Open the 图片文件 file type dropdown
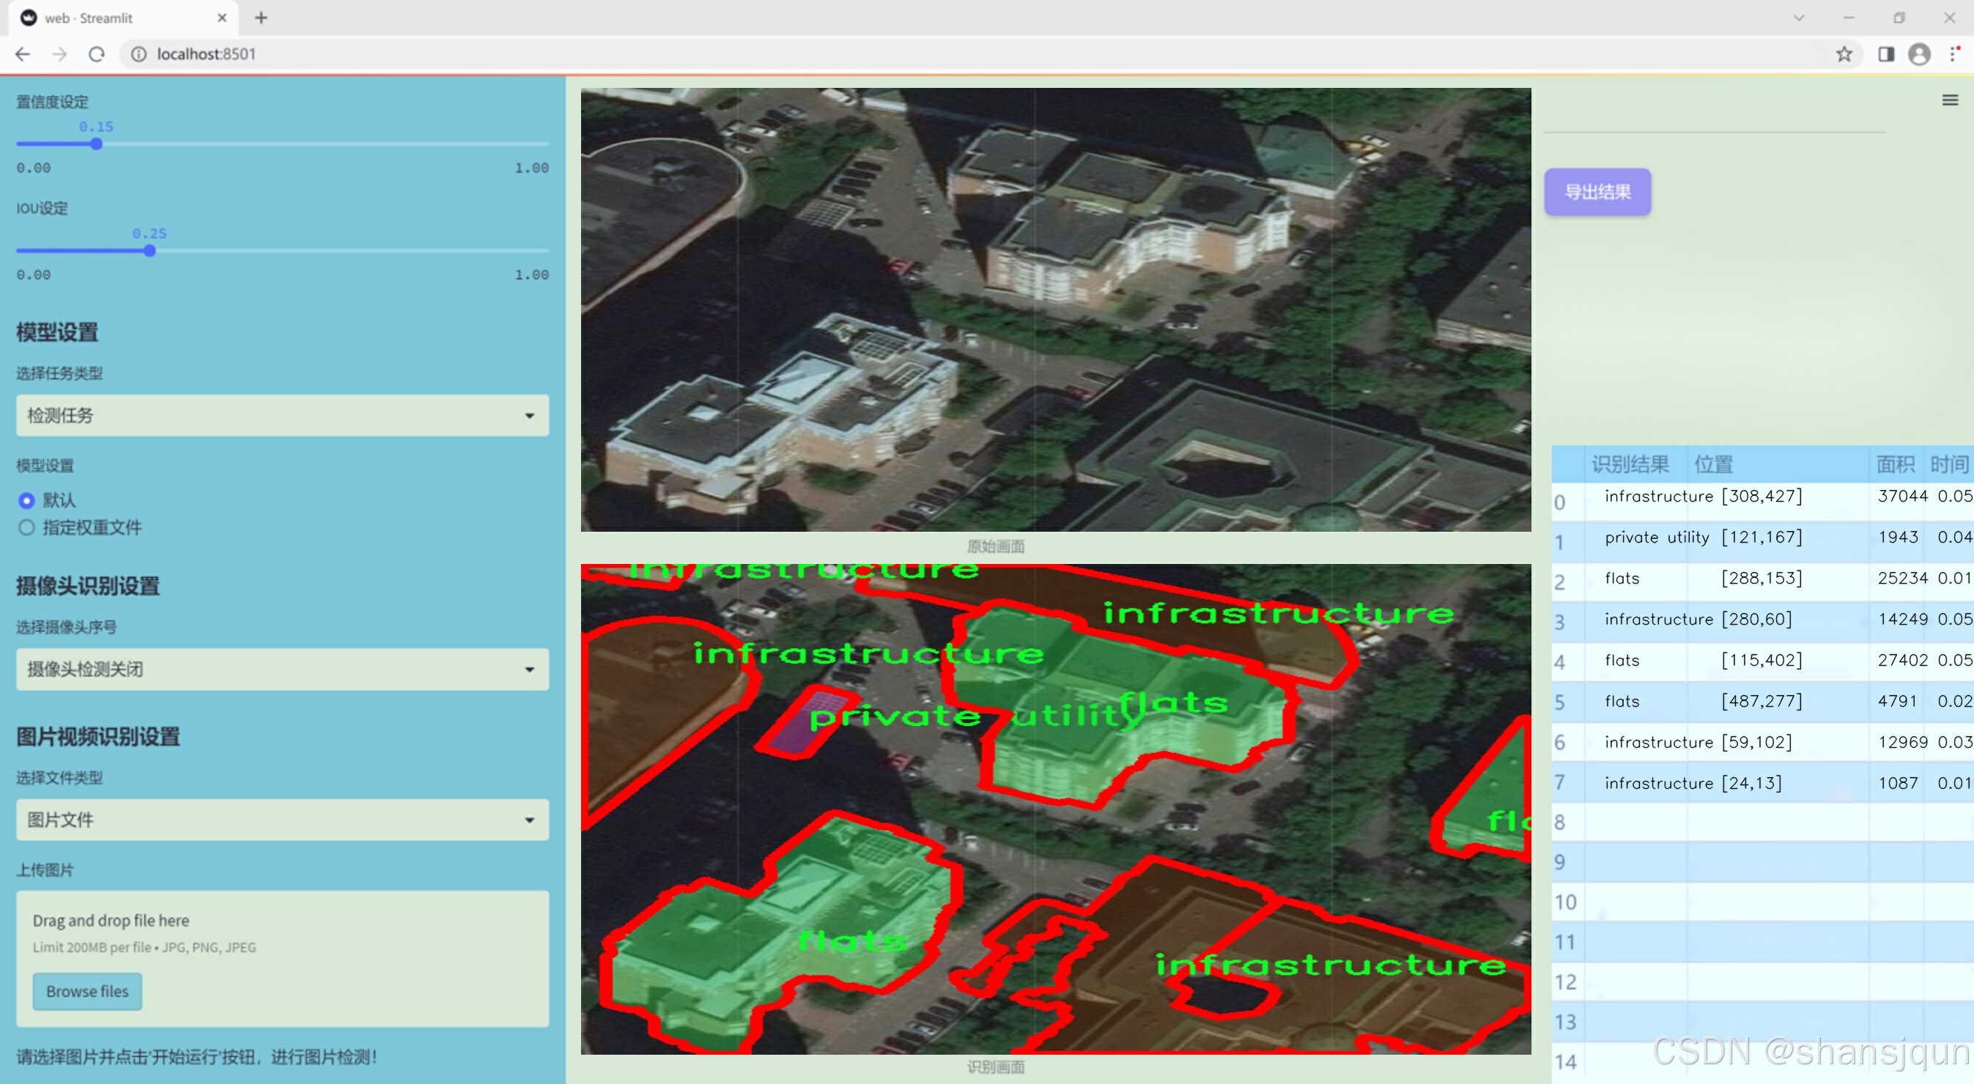 click(282, 820)
